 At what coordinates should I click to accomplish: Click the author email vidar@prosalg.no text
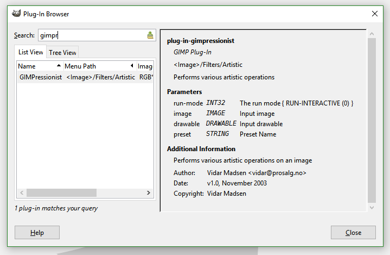[x=277, y=173]
